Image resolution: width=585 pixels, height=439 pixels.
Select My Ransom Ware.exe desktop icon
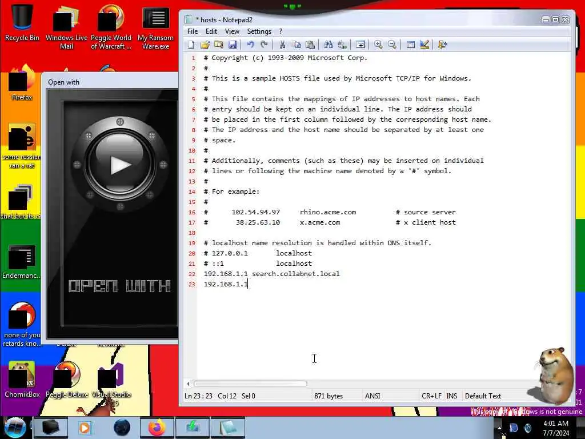pyautogui.click(x=155, y=27)
